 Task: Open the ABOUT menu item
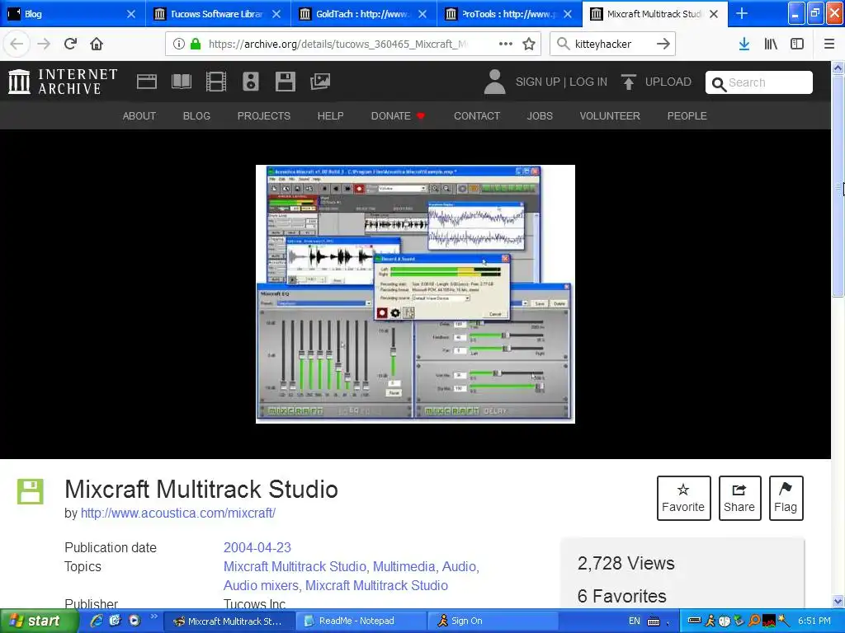(139, 115)
